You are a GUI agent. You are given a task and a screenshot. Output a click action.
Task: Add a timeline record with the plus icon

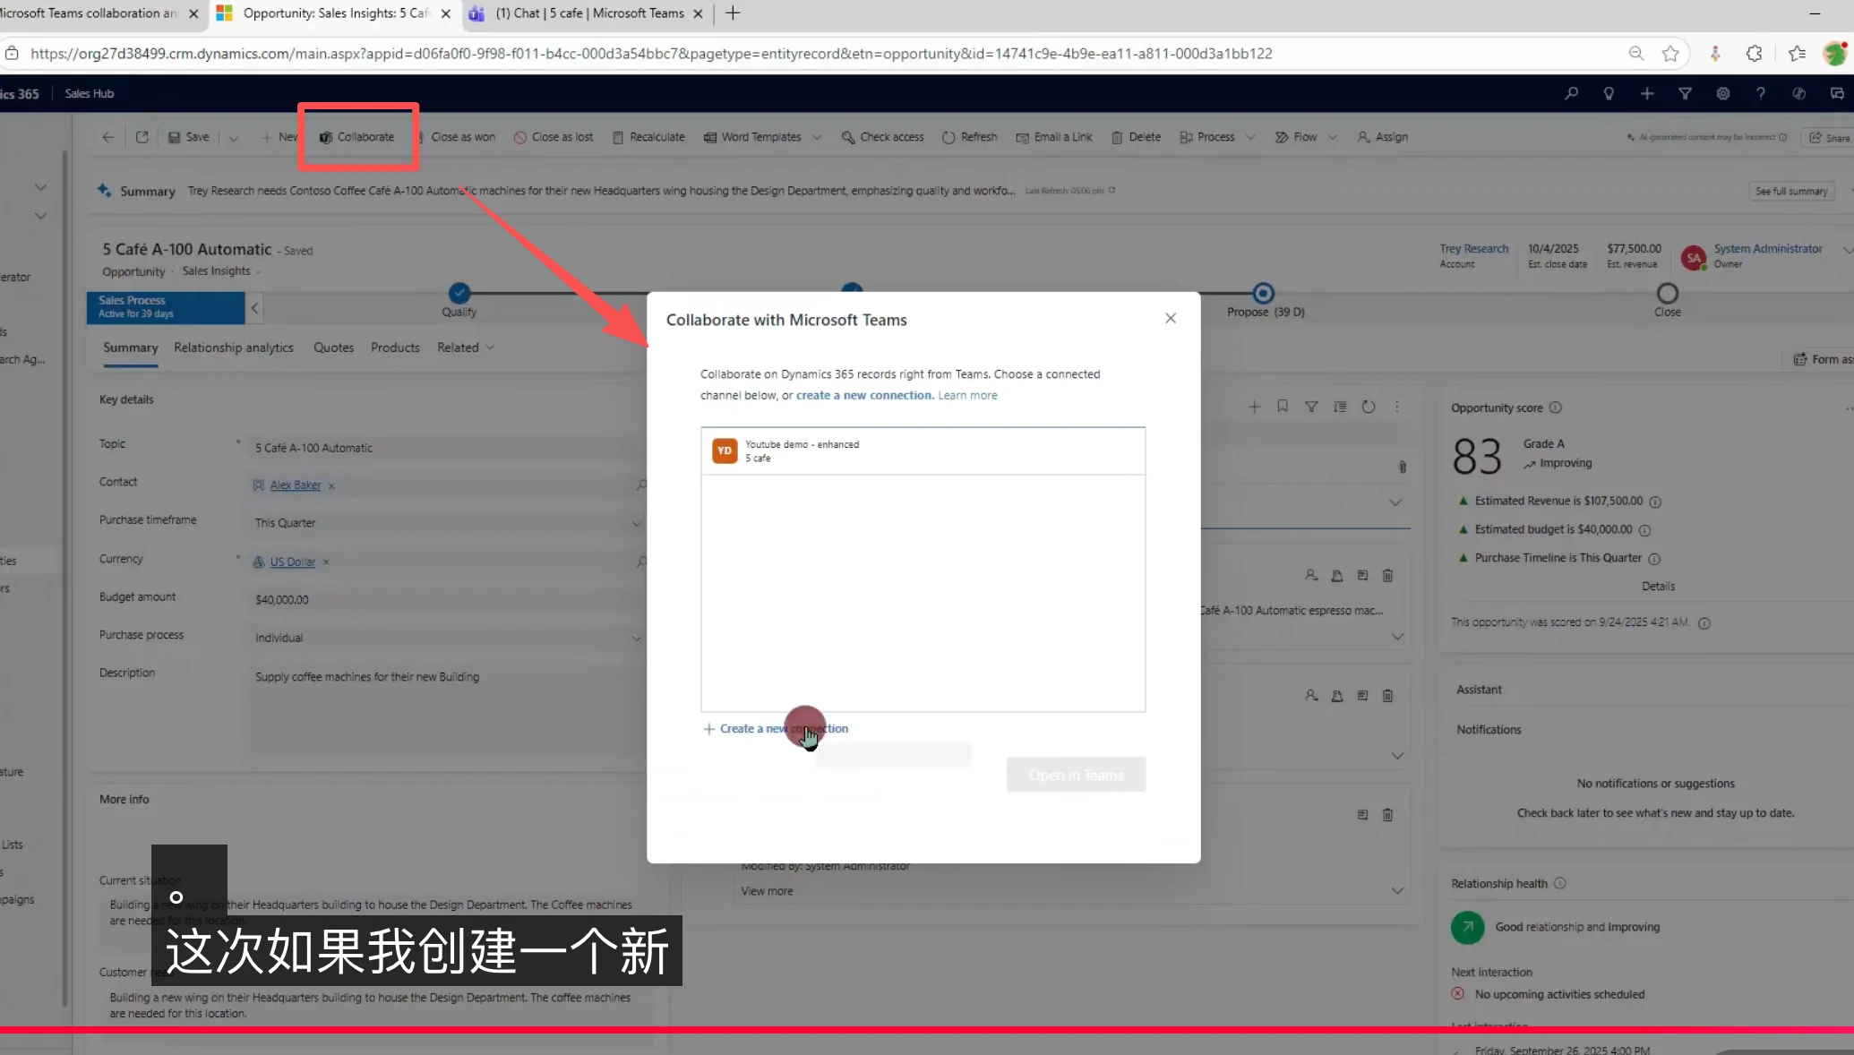1254,407
